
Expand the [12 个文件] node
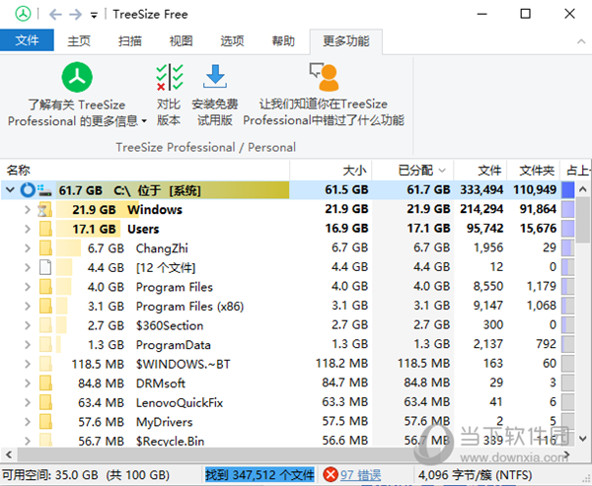28,267
